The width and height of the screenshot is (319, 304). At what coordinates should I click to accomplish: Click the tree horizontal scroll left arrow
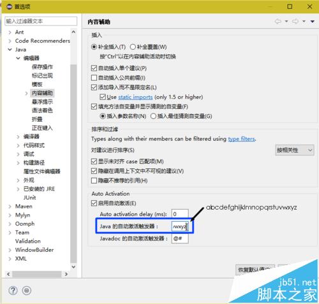click(8, 274)
